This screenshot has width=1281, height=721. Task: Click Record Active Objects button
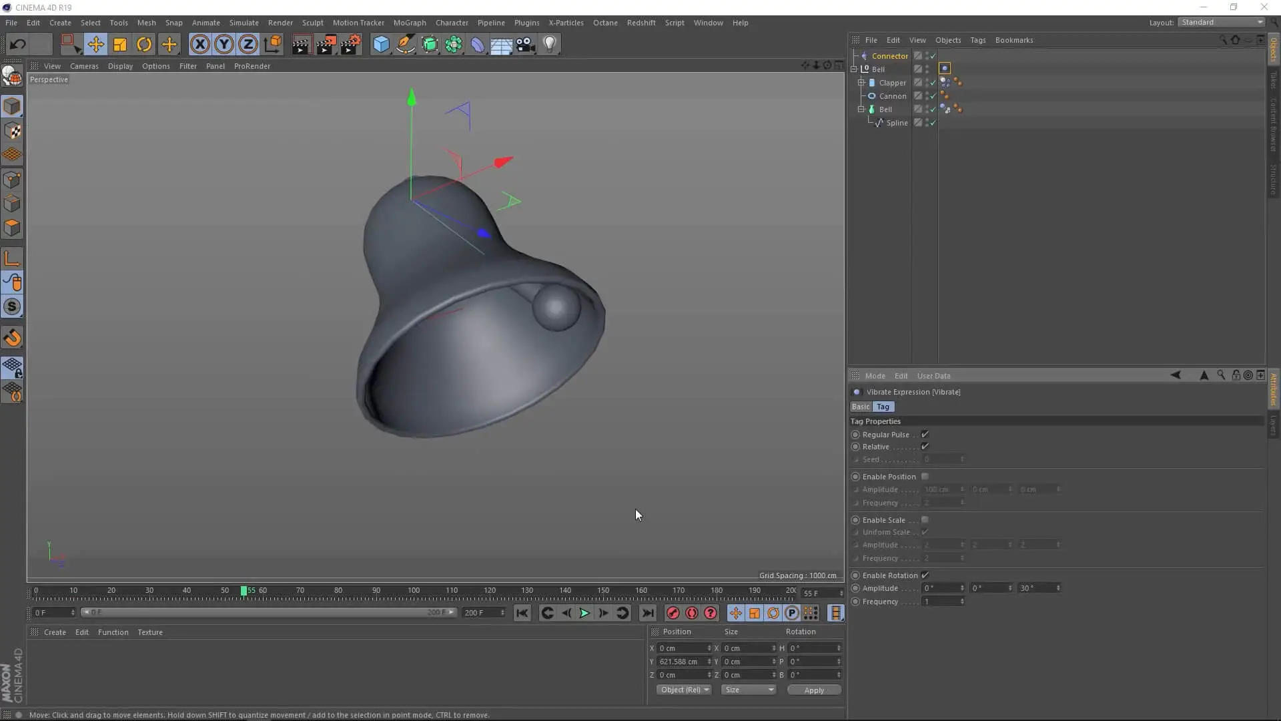(673, 613)
